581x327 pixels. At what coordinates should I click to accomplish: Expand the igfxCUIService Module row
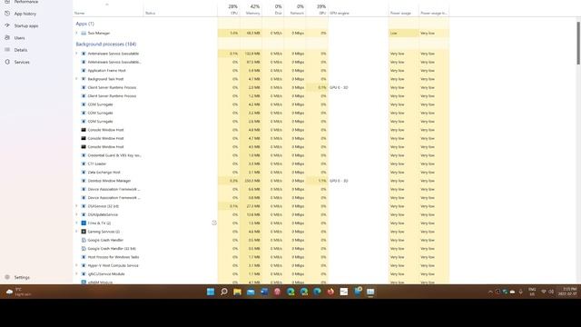click(76, 274)
